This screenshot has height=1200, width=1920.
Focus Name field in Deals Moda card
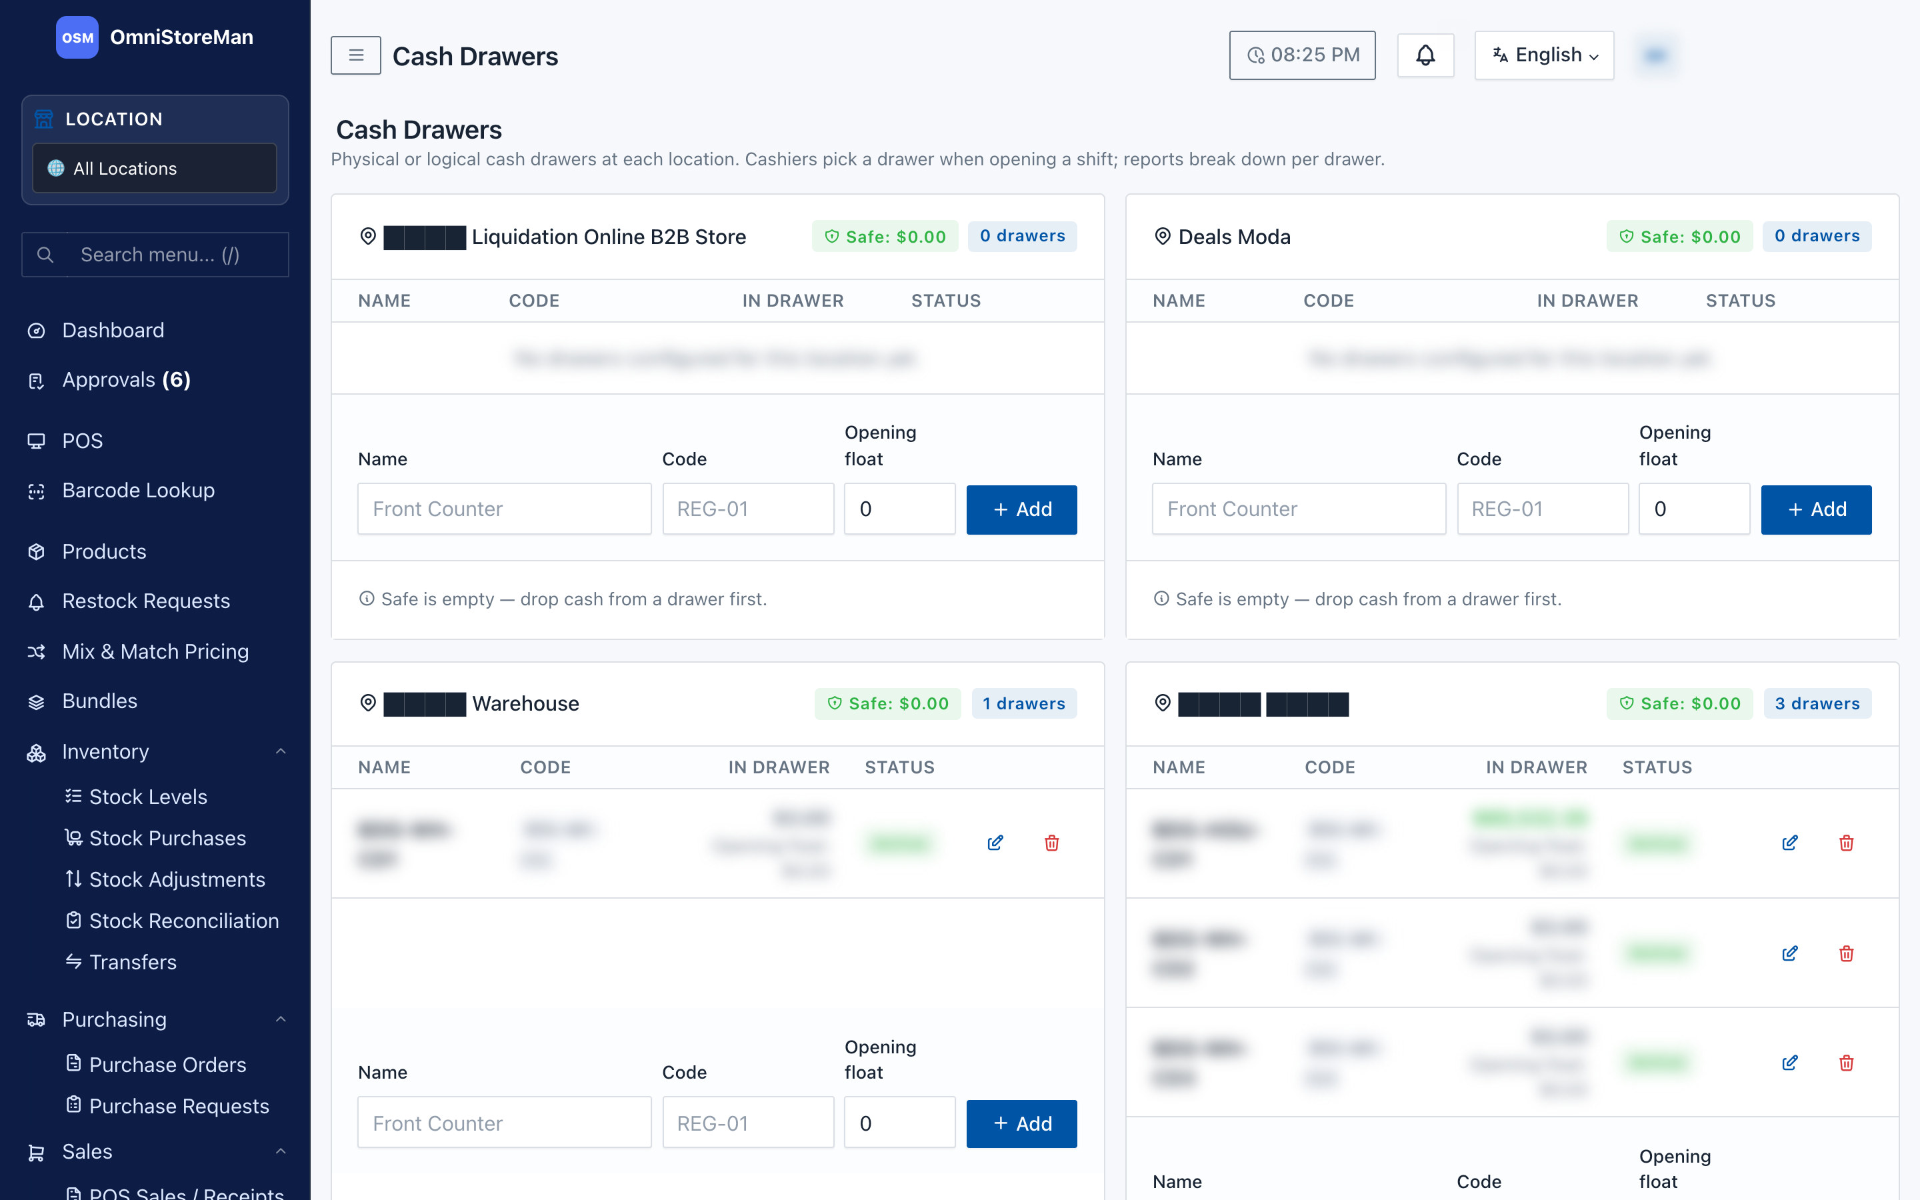coord(1299,509)
